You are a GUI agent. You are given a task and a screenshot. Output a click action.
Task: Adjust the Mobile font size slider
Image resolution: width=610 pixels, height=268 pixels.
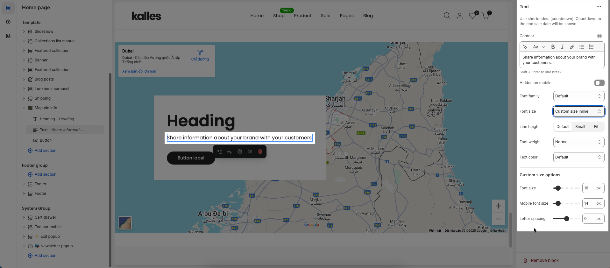[x=566, y=203]
